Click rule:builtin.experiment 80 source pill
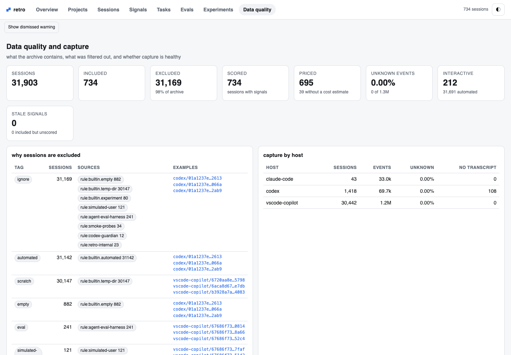511x355 pixels. tap(104, 198)
